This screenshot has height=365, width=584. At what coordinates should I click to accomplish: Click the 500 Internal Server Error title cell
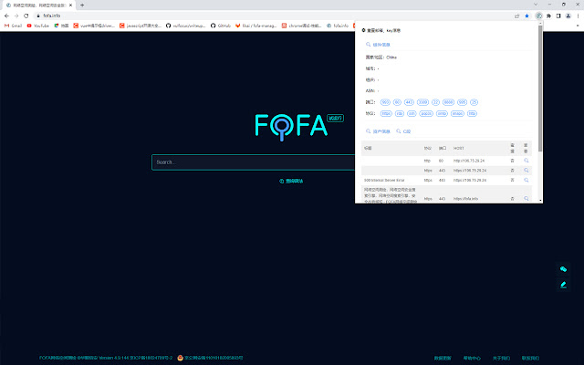click(x=384, y=181)
